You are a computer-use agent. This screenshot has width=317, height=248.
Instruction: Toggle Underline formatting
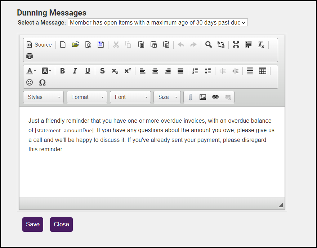pos(88,71)
